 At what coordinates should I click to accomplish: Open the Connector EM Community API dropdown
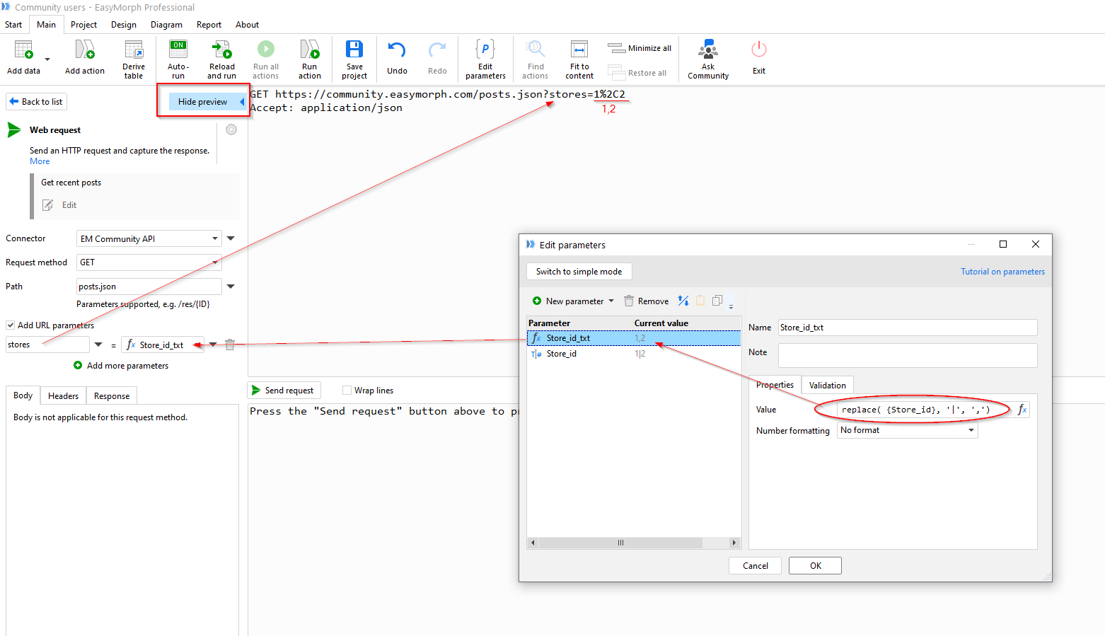149,238
